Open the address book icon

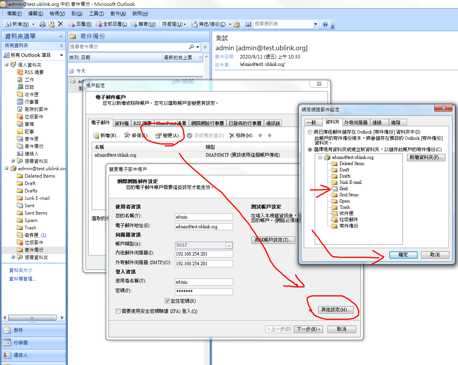tap(248, 24)
